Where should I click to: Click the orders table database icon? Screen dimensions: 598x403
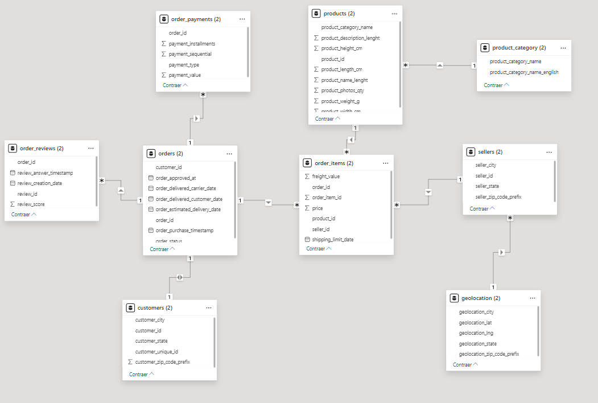point(151,154)
